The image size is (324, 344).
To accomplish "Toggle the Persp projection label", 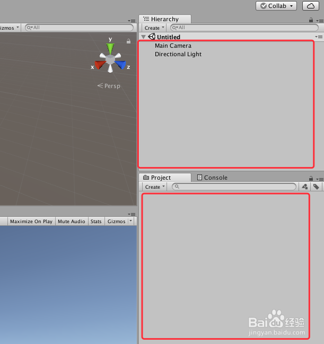I will [109, 86].
